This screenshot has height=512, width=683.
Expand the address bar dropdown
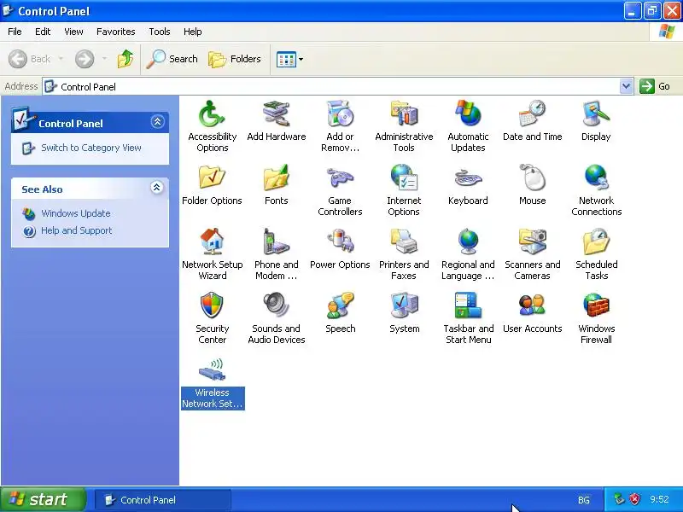pos(626,86)
